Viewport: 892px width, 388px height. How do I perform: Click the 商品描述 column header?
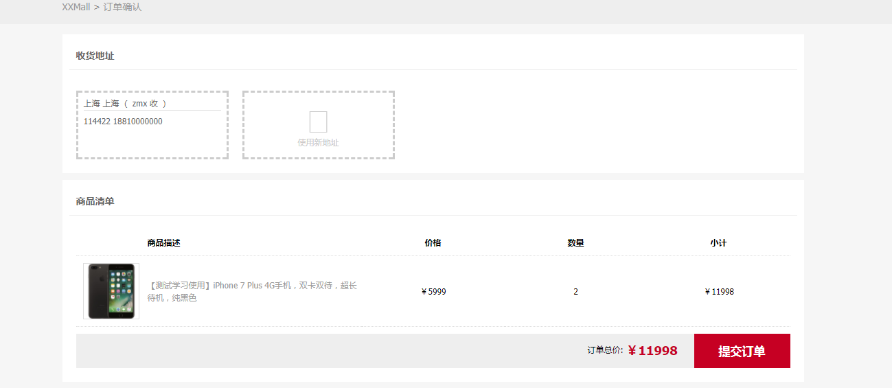[163, 243]
